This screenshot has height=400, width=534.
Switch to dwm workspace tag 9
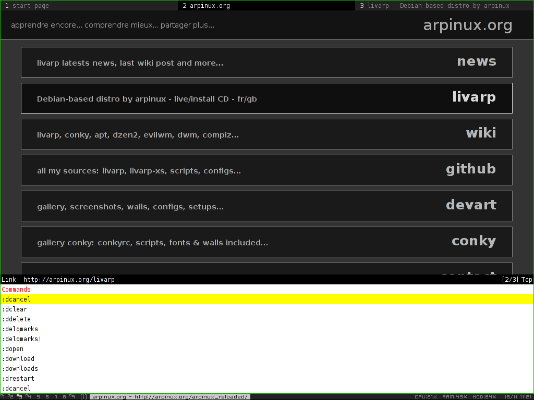click(x=72, y=396)
